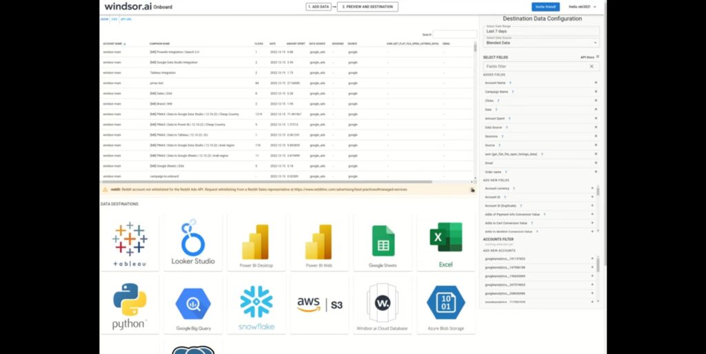The width and height of the screenshot is (706, 354).
Task: Select Power BI Web destination
Action: [319, 243]
